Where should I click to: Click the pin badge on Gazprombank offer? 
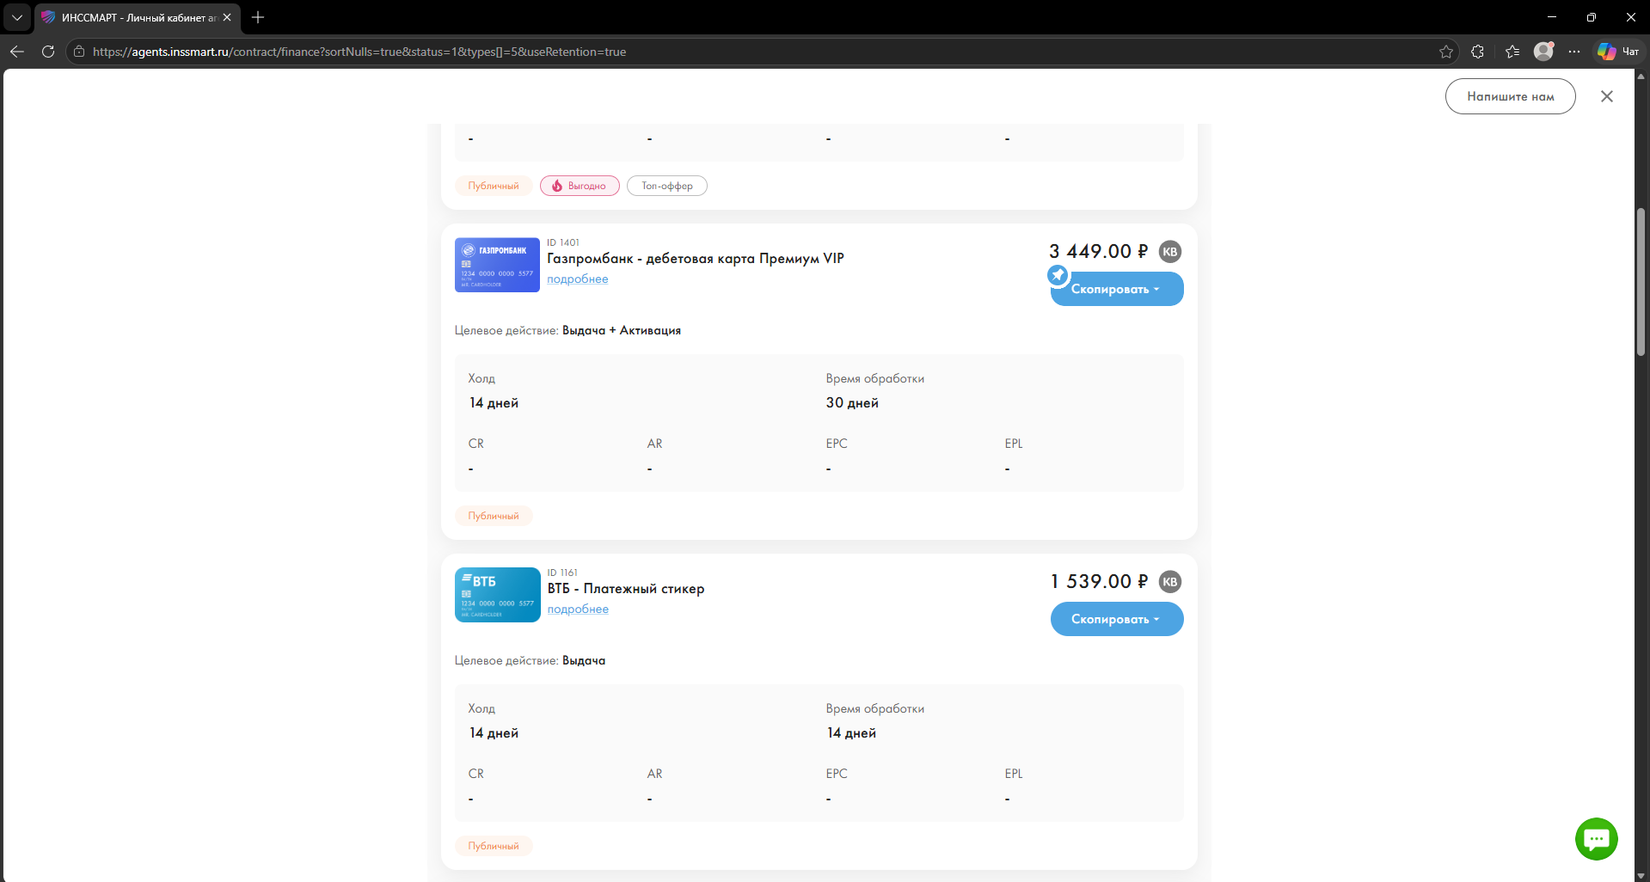pyautogui.click(x=1058, y=275)
